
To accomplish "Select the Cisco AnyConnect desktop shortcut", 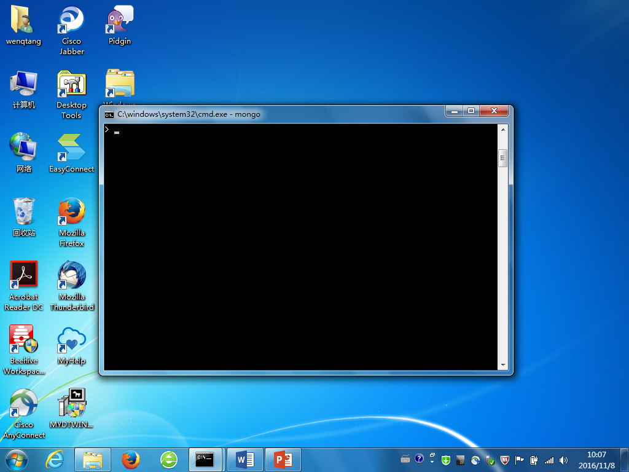I will 24,414.
